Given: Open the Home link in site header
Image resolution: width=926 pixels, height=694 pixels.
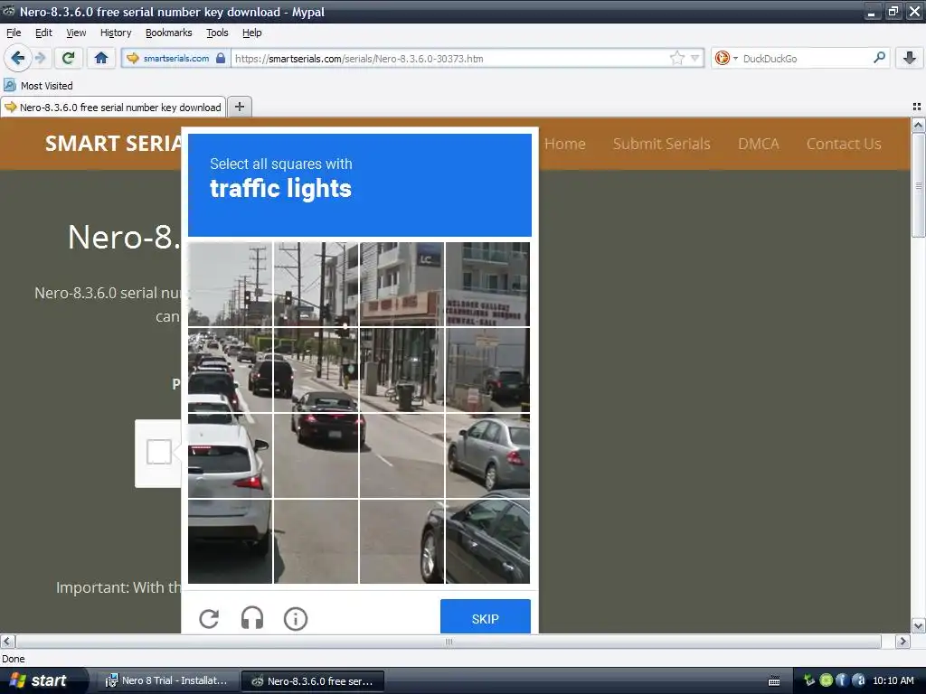Looking at the screenshot, I should [x=564, y=144].
